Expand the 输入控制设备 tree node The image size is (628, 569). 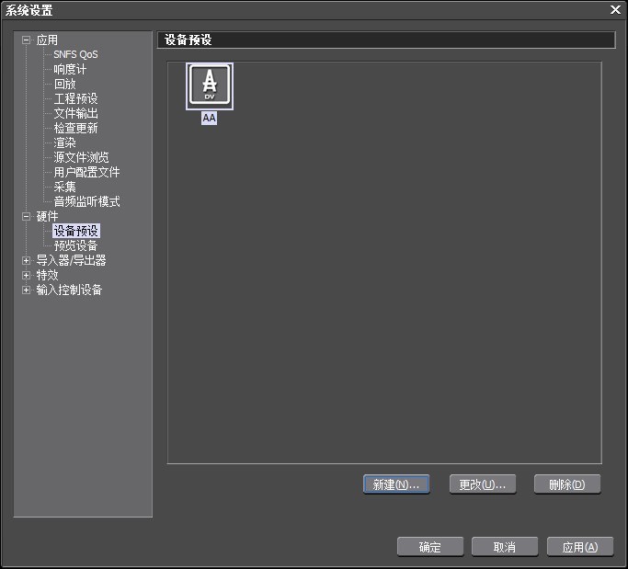click(x=27, y=290)
